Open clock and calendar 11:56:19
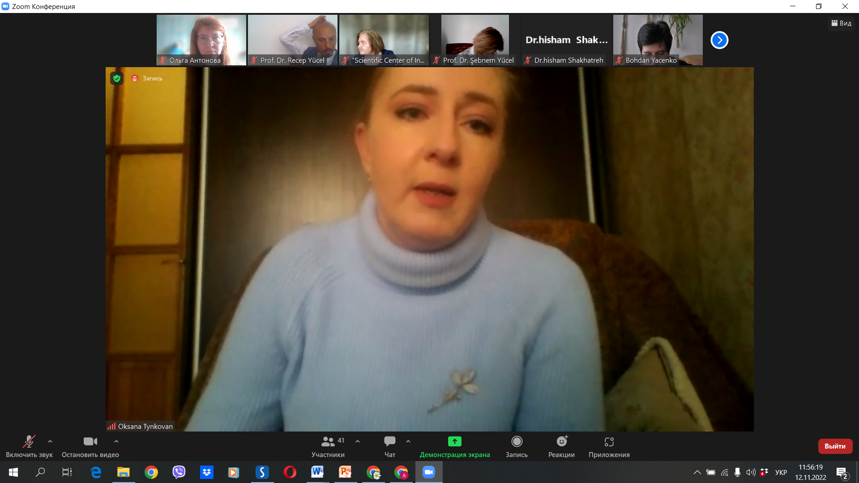Viewport: 859px width, 483px height. click(x=811, y=472)
